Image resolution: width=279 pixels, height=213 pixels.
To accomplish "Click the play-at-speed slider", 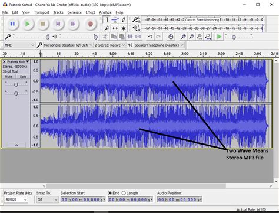I will (x=239, y=37).
